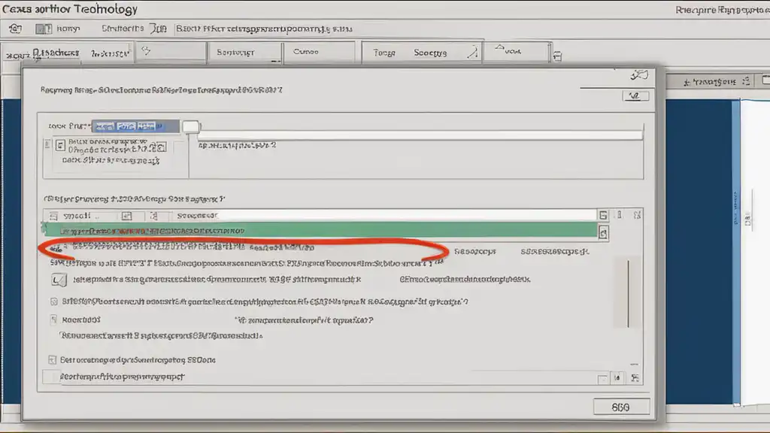Click the SSRESSSepeR column label
770x433 pixels.
(x=554, y=251)
